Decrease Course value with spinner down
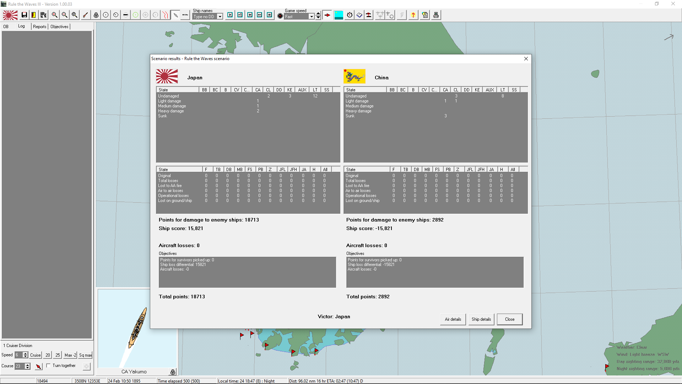682x384 pixels. (28, 368)
